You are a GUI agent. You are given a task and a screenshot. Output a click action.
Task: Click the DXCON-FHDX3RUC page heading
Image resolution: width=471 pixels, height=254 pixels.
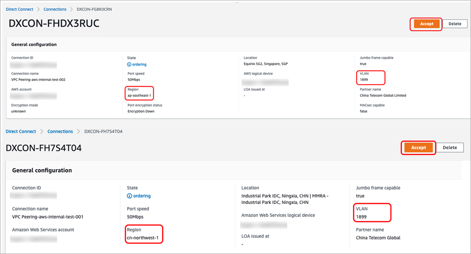[54, 23]
